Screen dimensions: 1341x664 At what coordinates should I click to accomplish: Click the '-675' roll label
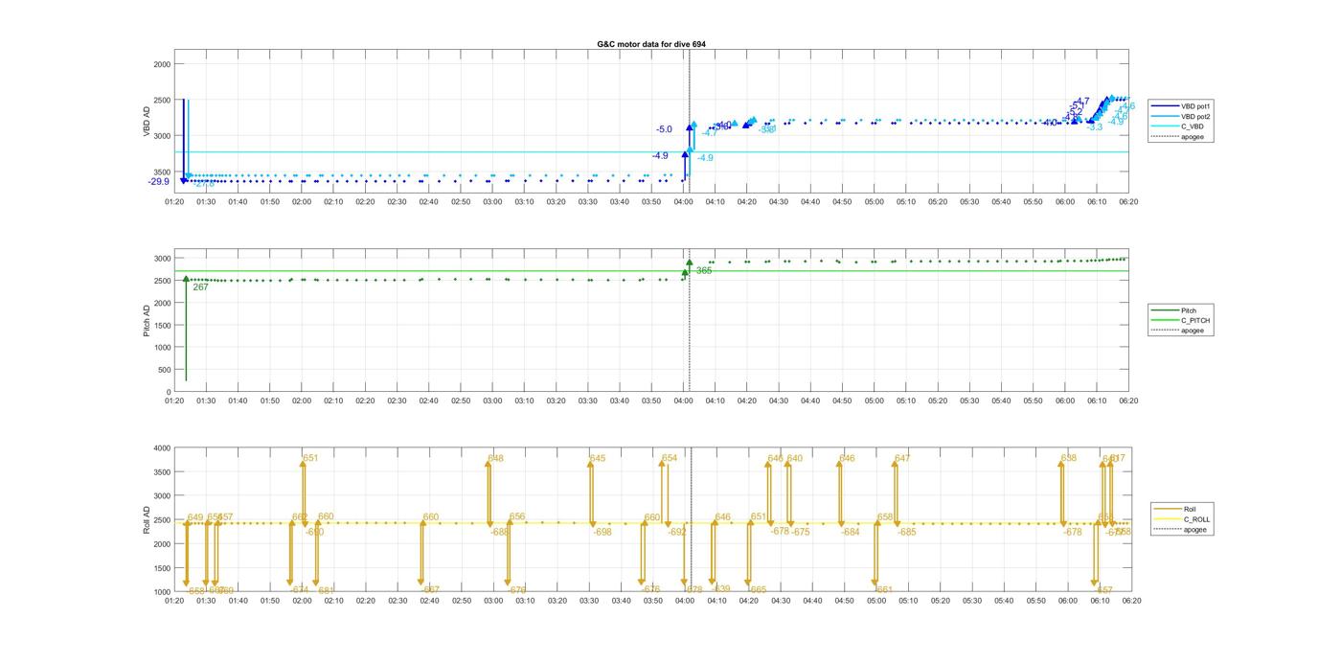[x=800, y=532]
